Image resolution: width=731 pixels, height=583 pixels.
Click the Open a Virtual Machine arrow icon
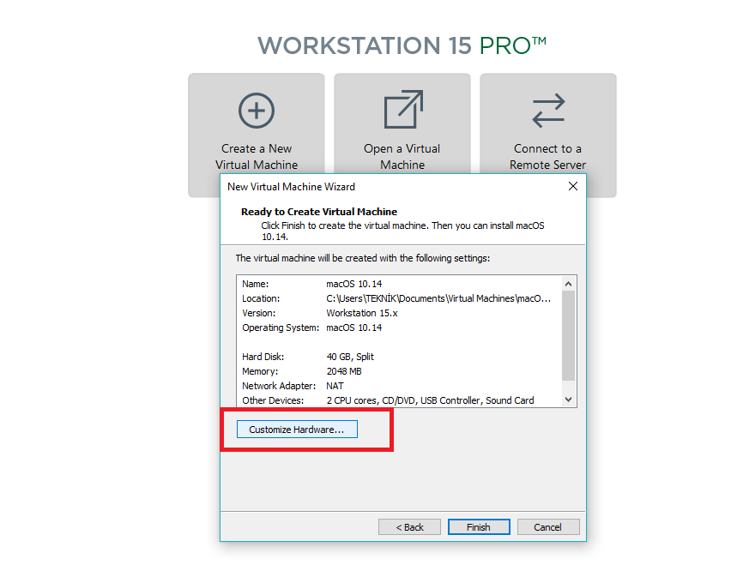coord(402,111)
